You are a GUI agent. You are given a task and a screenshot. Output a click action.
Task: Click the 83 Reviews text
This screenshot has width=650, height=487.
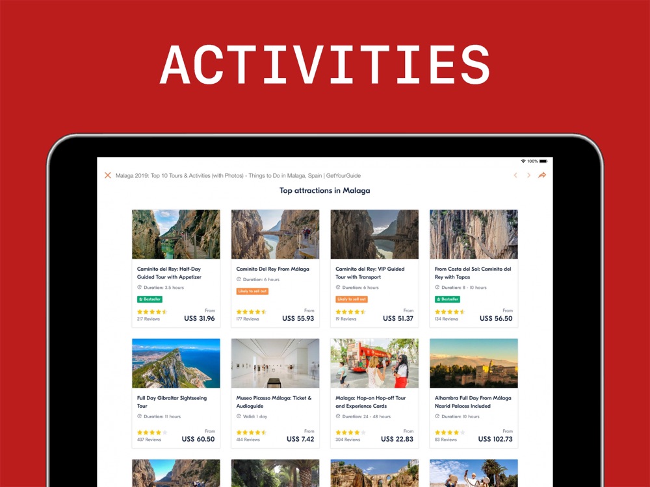point(446,440)
